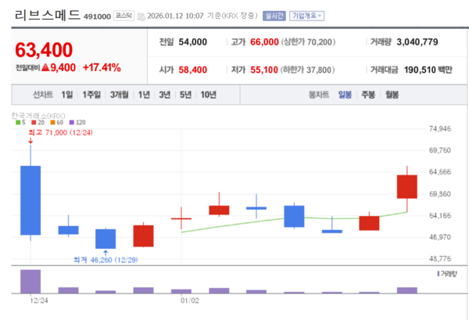
Task: Open the 기업개요 dropdown
Action: [x=307, y=16]
